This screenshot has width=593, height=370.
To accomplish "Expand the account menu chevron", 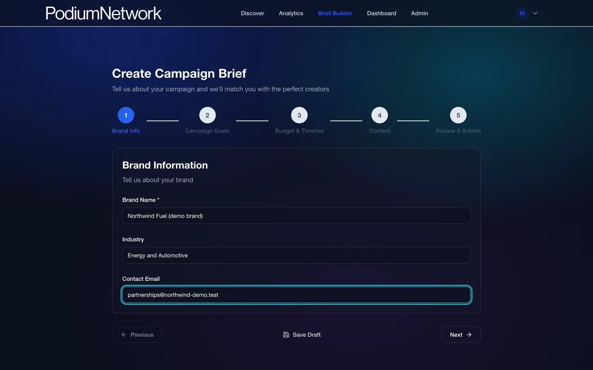I will 535,13.
